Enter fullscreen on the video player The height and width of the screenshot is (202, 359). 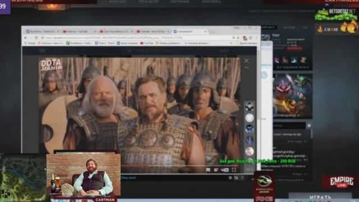pyautogui.click(x=234, y=169)
